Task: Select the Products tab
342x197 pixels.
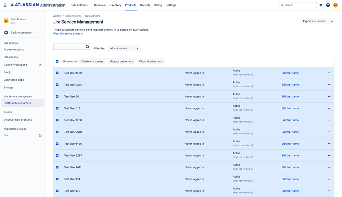Action: [x=131, y=5]
